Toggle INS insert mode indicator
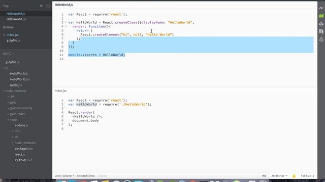This screenshot has height=182, width=325. [x=264, y=176]
